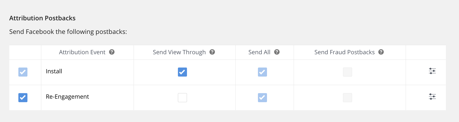Check Send Fraud Postbacks for Install

coord(348,72)
